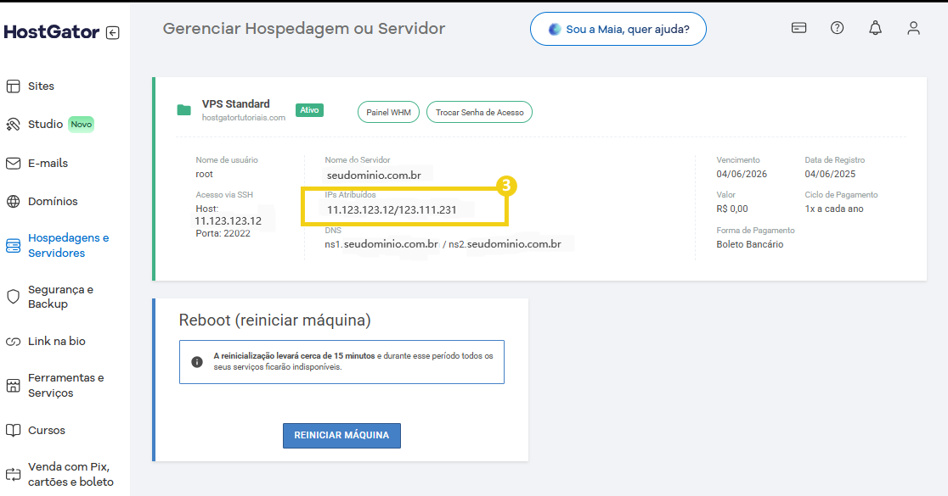
Task: Click Reboot (reiniciar máquina) heading
Action: coord(275,320)
